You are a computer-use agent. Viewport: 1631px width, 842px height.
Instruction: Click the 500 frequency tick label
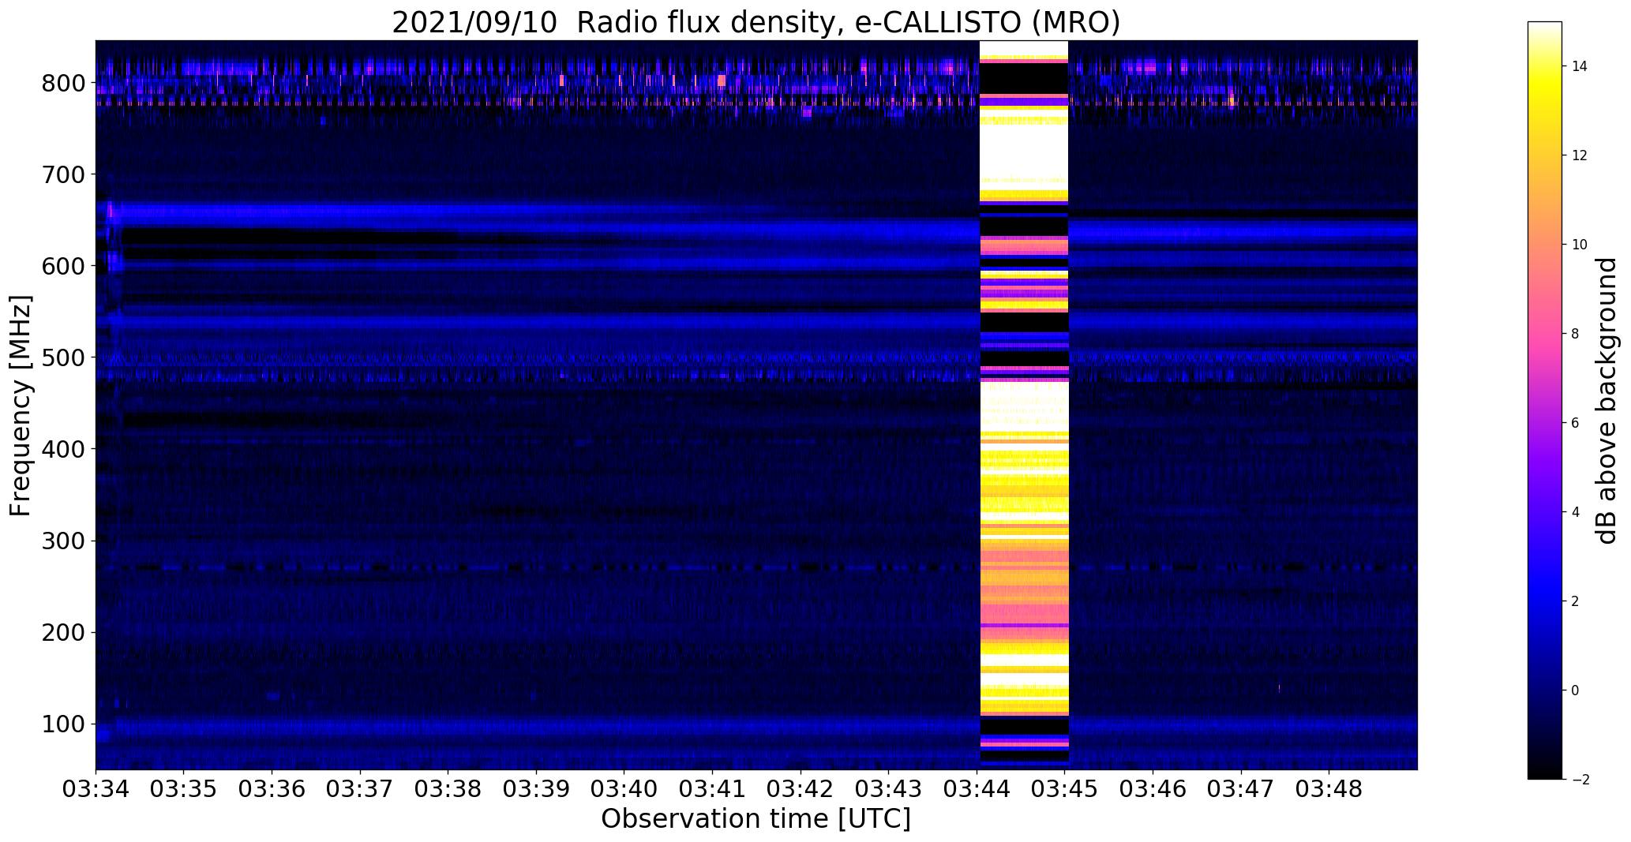(63, 357)
